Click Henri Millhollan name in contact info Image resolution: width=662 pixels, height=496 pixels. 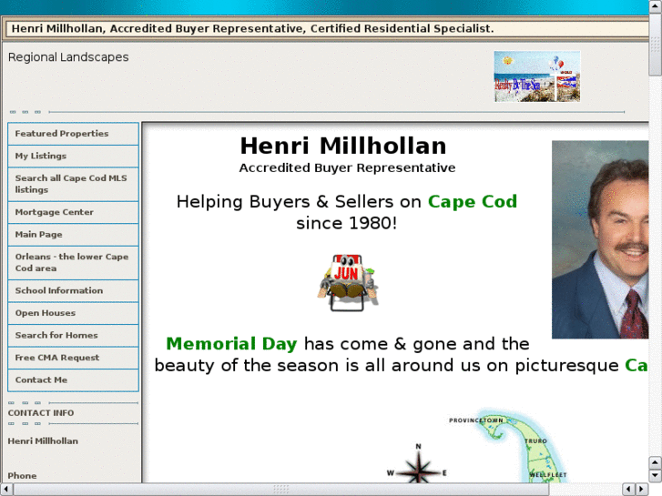click(x=43, y=441)
